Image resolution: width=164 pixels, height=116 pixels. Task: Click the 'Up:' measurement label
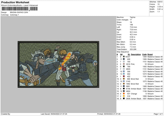coord(118,32)
